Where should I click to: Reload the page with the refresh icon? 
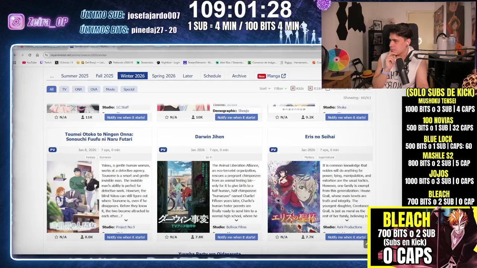[x=30, y=55]
